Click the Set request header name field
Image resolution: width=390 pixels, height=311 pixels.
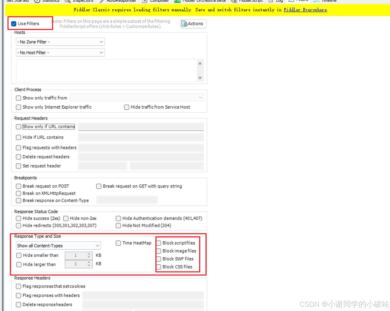(103, 166)
